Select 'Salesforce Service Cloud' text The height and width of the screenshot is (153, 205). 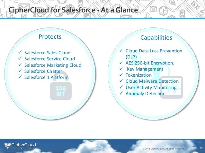pos(49,59)
